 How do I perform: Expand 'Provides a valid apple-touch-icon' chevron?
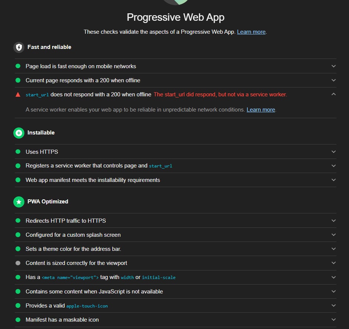[333, 306]
